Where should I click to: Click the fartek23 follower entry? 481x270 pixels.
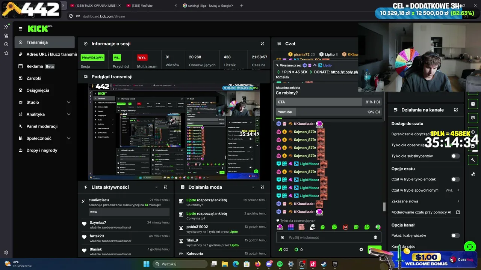point(125,238)
